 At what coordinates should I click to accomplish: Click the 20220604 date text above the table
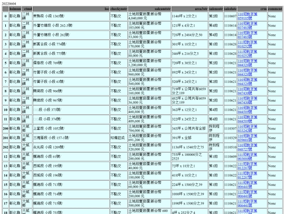click(x=9, y=4)
